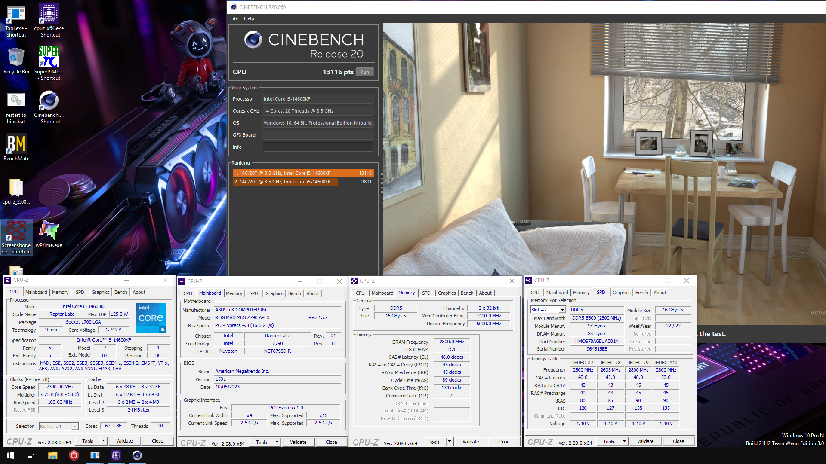Click Close button in the SPD CPU-Z window

(x=678, y=441)
